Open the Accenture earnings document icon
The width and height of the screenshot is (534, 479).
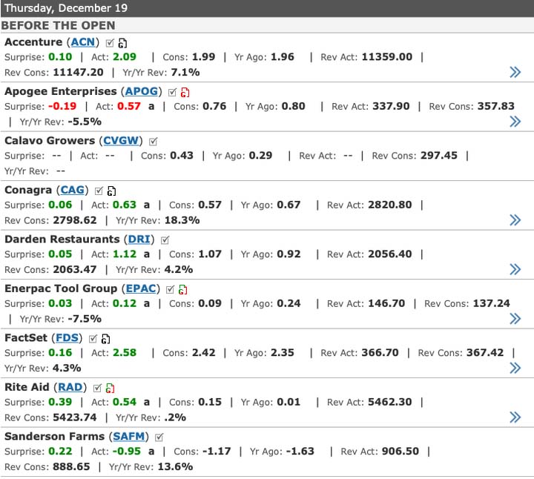(x=122, y=43)
